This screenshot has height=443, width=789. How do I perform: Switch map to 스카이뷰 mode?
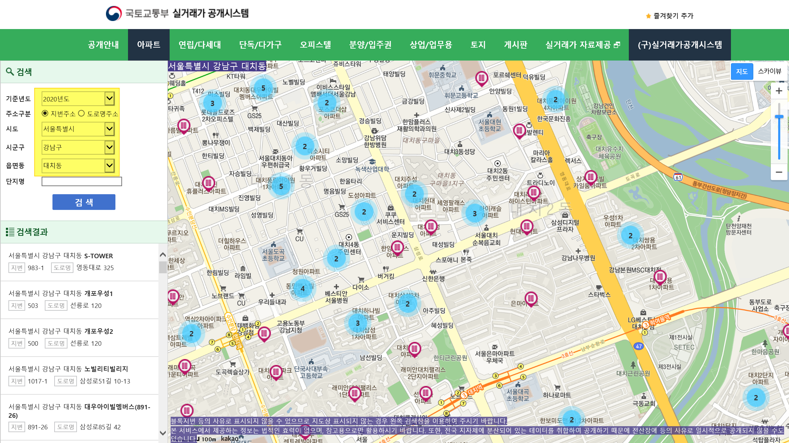click(769, 71)
